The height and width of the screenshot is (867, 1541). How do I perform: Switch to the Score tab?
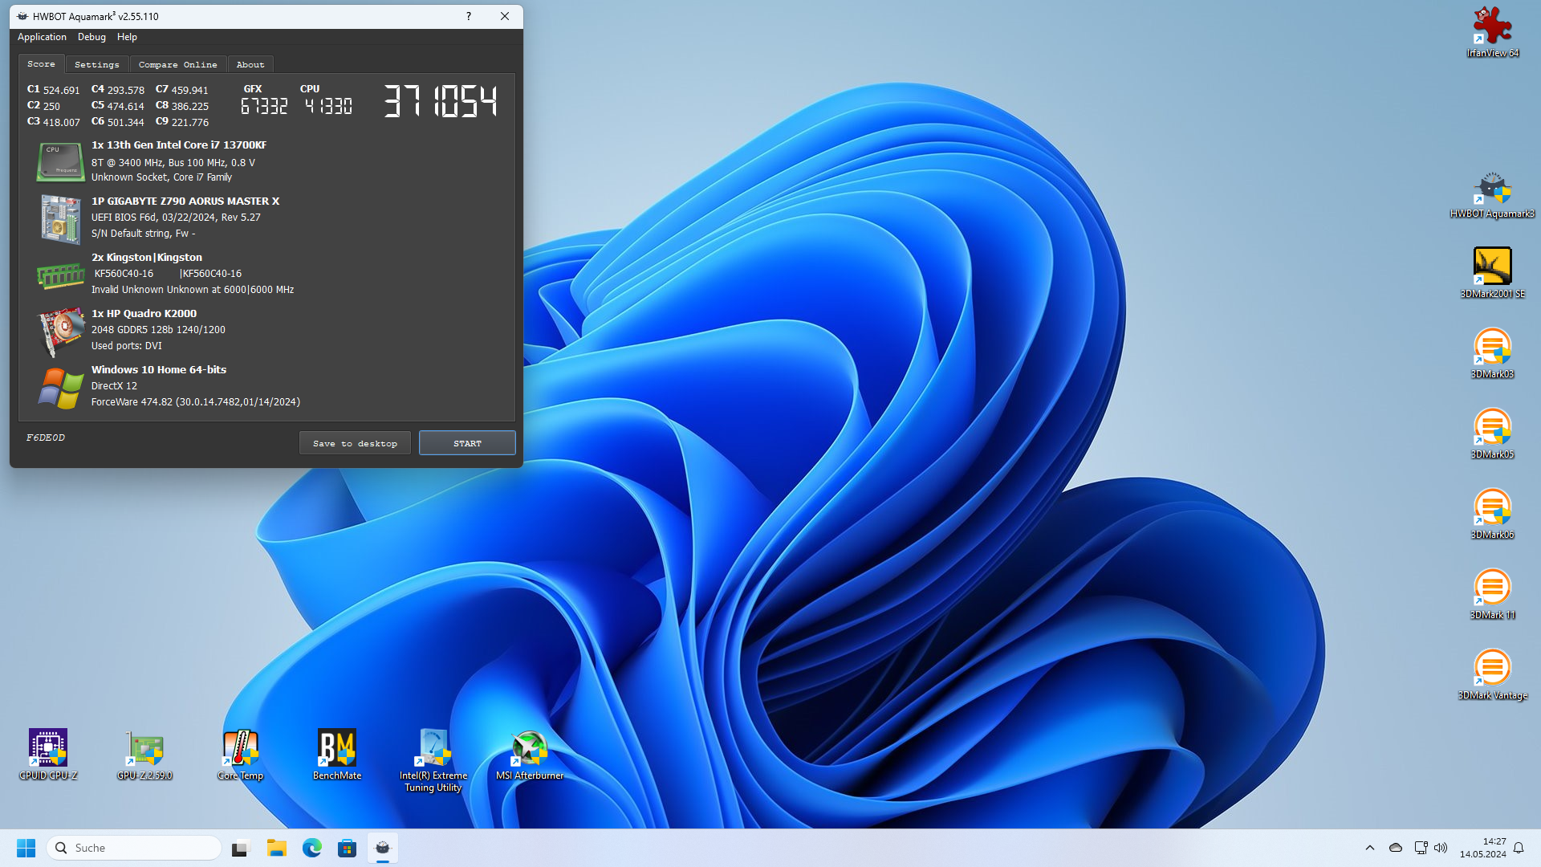(x=41, y=63)
